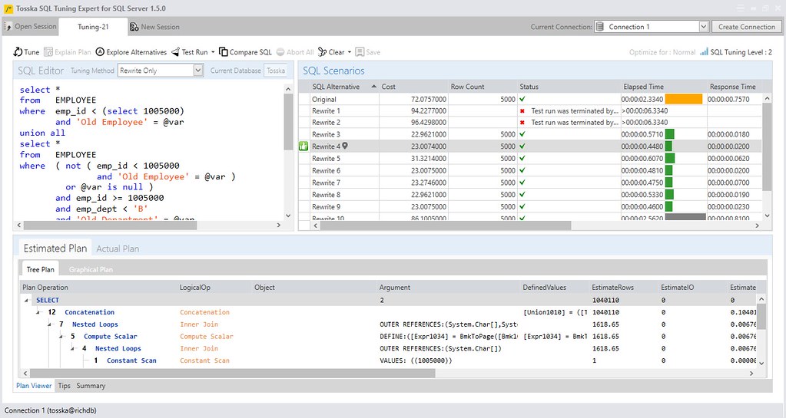This screenshot has height=418, width=786.
Task: Click the New Session icon
Action: (134, 27)
